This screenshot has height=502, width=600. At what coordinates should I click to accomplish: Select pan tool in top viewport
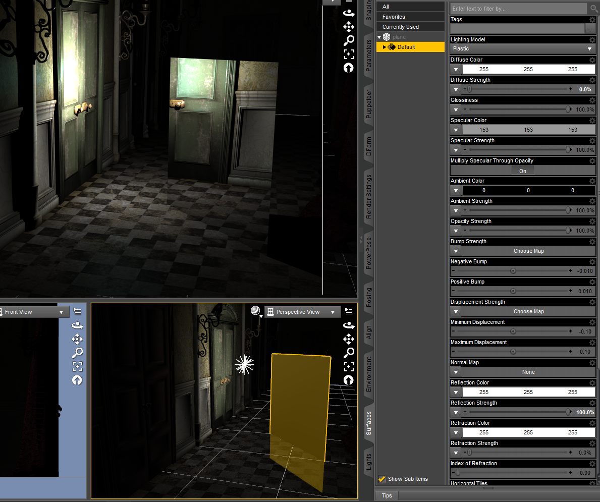349,27
